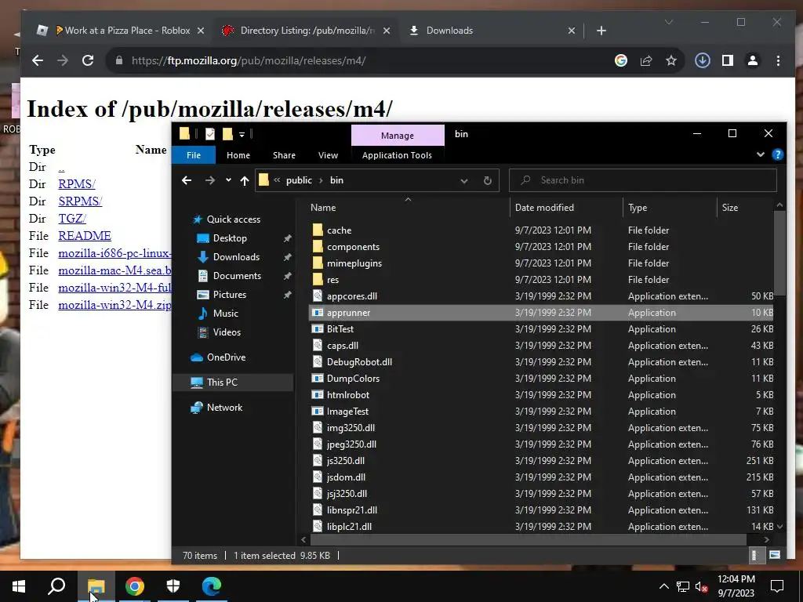Expand the Explorer ribbon chevron

[x=761, y=154]
